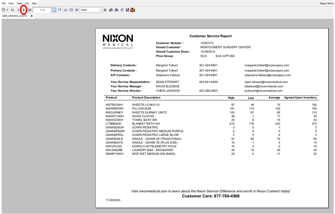This screenshot has height=214, width=335.
Task: Click the zoom in plus icon
Action: [105, 10]
